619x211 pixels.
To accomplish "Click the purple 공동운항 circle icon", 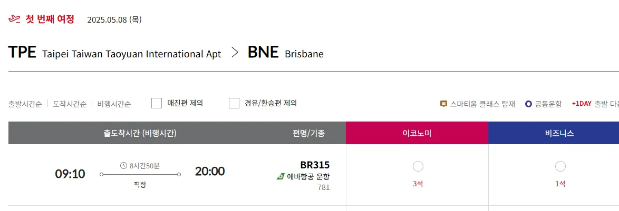I will coord(528,104).
